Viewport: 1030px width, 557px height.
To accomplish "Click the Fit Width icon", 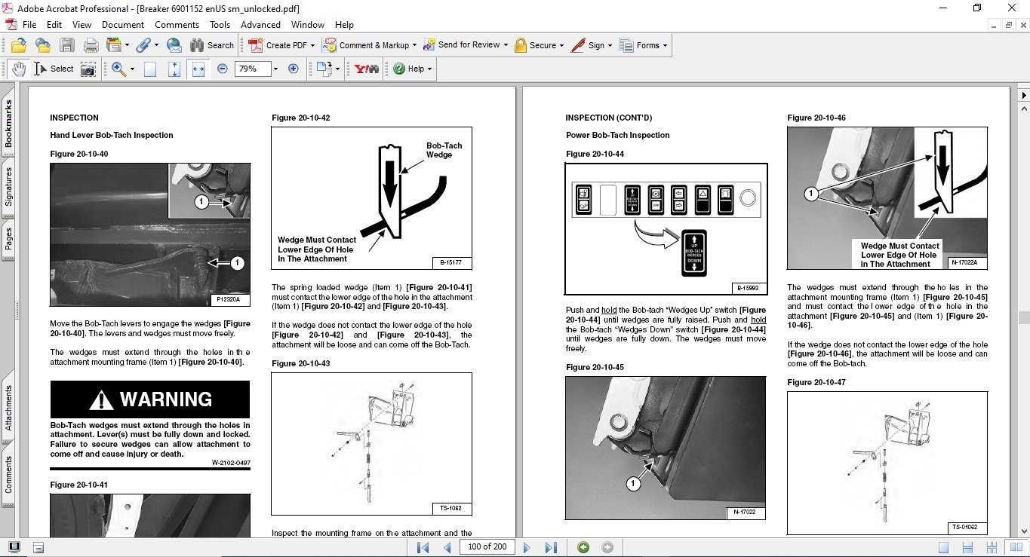I will pyautogui.click(x=198, y=69).
